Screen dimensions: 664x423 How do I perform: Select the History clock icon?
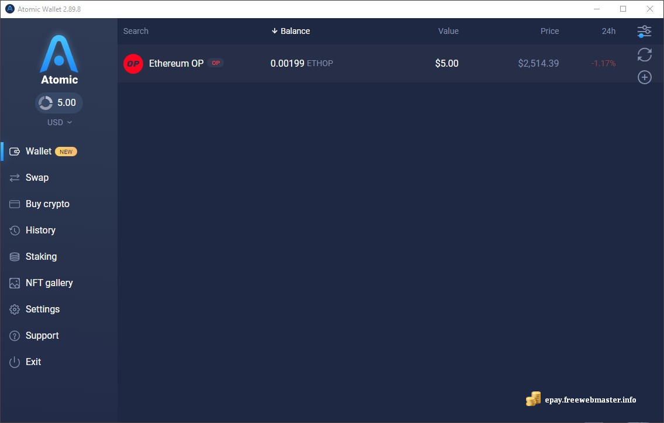coord(15,230)
